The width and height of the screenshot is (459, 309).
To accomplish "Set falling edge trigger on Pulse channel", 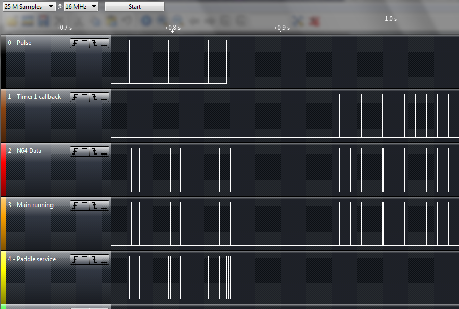I will point(94,43).
